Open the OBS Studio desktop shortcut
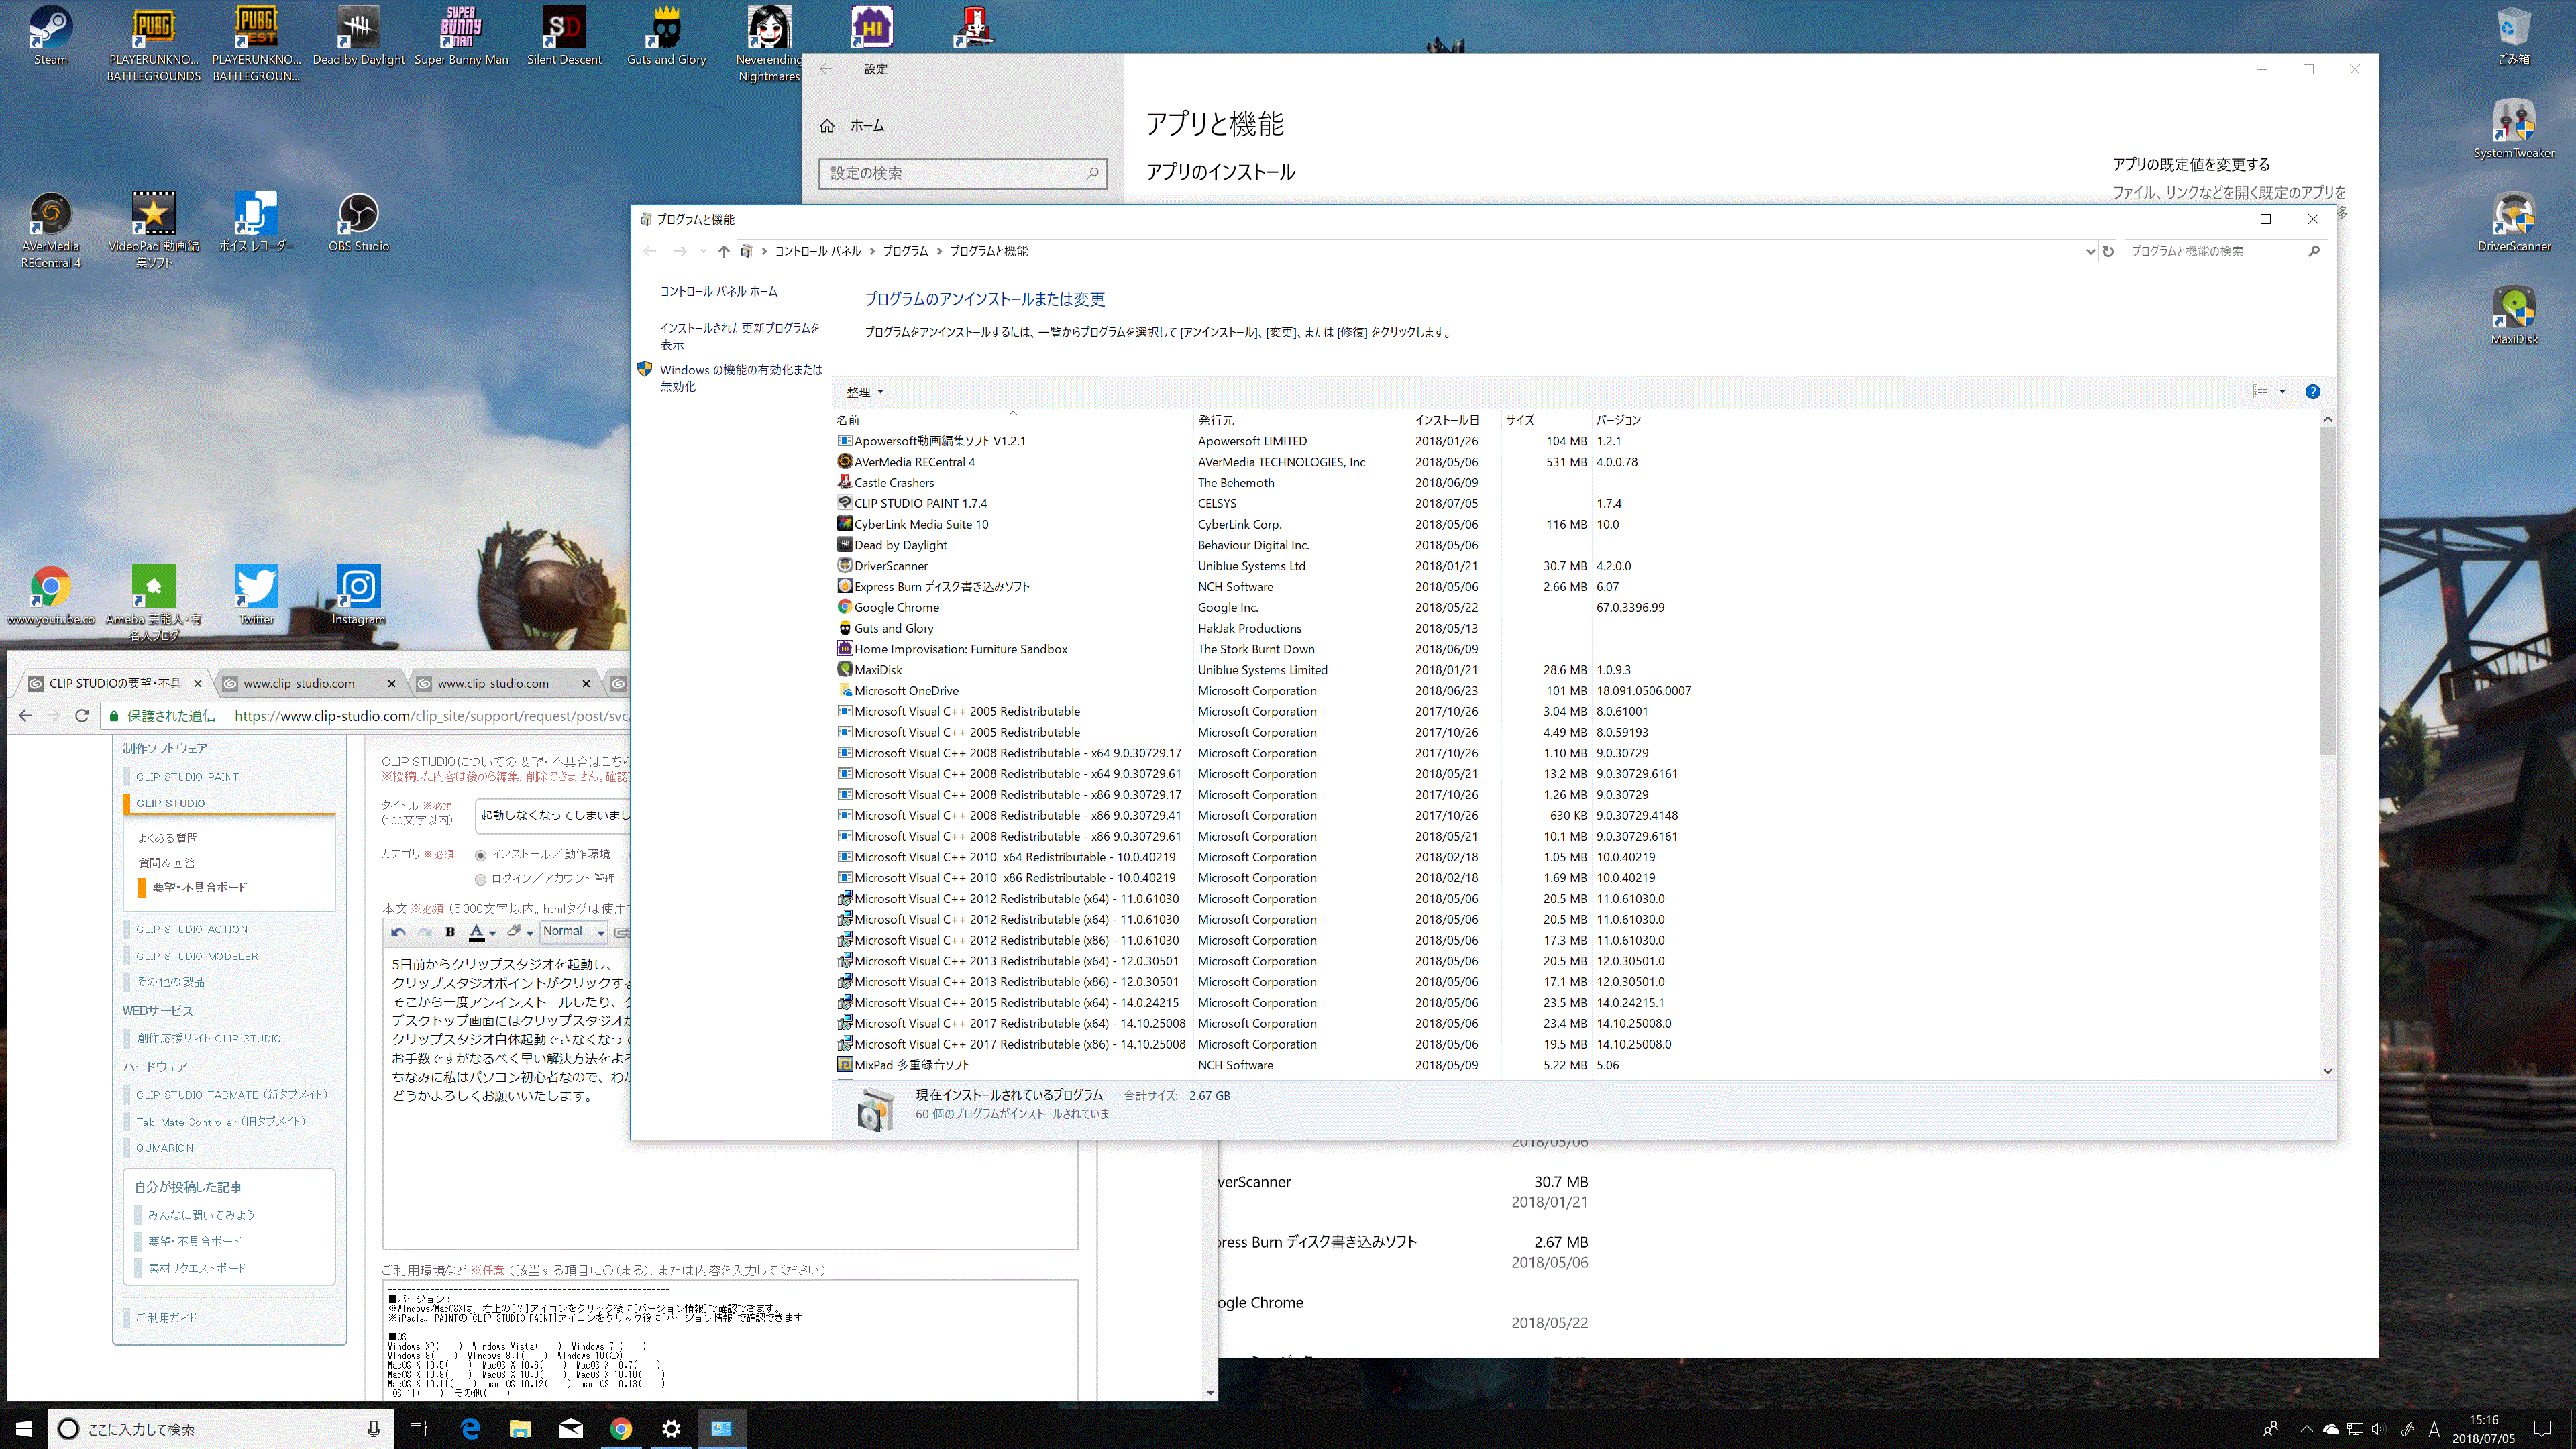Image resolution: width=2576 pixels, height=1449 pixels. [x=358, y=222]
